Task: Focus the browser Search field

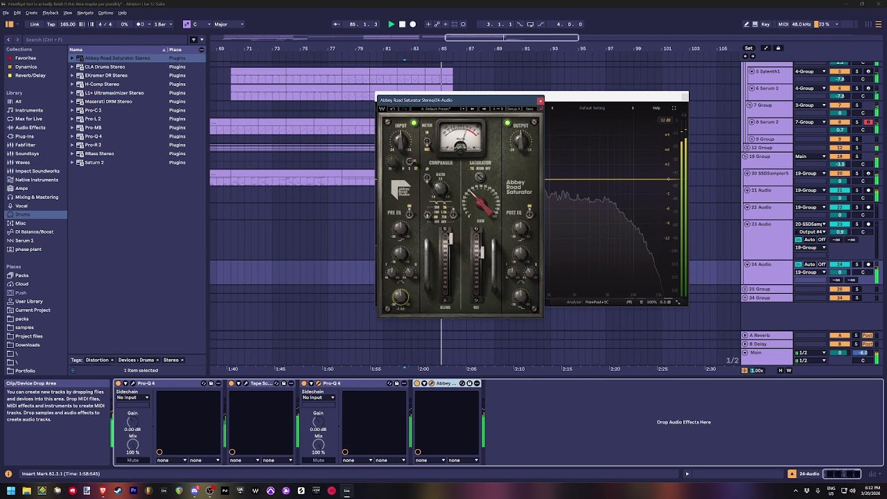Action: pos(104,40)
